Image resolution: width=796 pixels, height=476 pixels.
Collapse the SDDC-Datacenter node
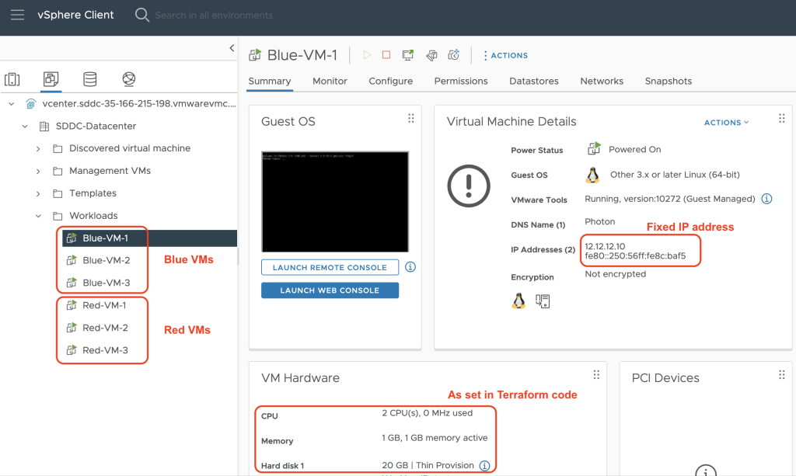pos(24,127)
